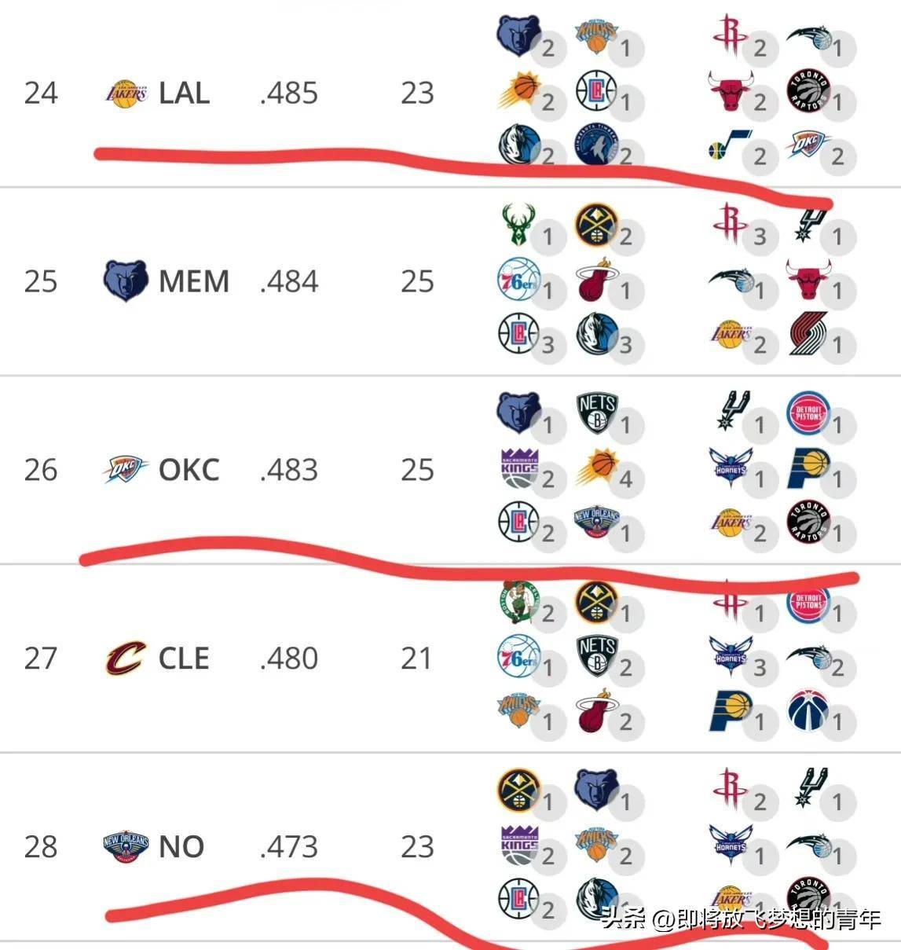Image resolution: width=901 pixels, height=950 pixels.
Task: Click the Grizzlies logo beside MEM
Action: click(126, 281)
